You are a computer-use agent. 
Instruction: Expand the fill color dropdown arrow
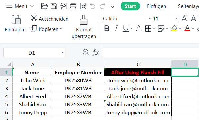click(180, 29)
